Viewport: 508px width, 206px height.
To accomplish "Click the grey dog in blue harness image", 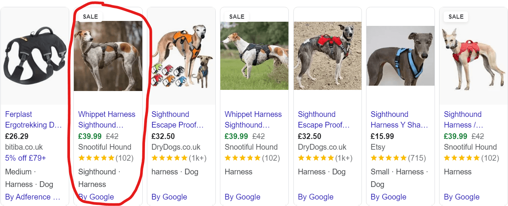I will tap(400, 56).
